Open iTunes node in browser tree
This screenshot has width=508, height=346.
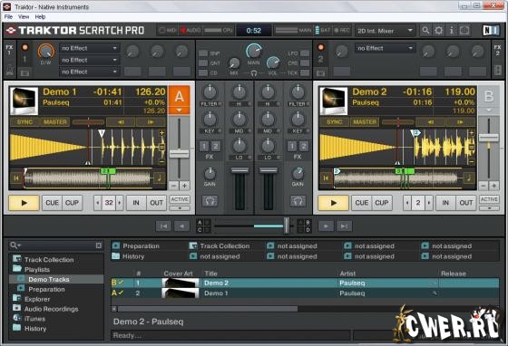pos(35,319)
